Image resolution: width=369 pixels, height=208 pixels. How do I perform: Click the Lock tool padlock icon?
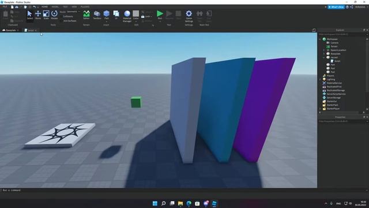142,16
